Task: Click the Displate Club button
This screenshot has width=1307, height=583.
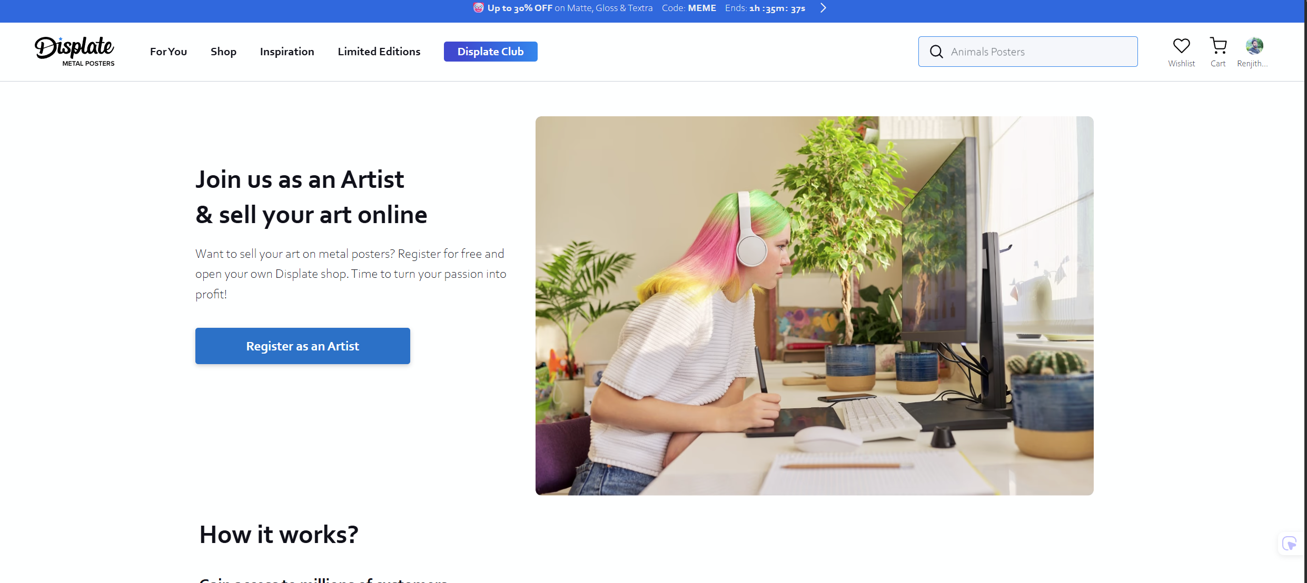Action: coord(491,52)
